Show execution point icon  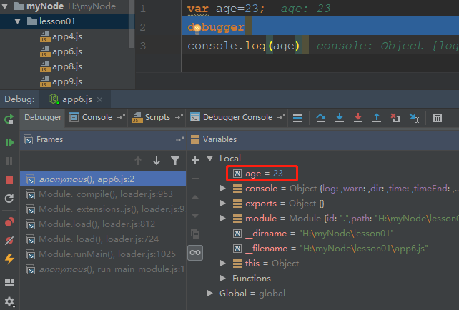tap(297, 118)
